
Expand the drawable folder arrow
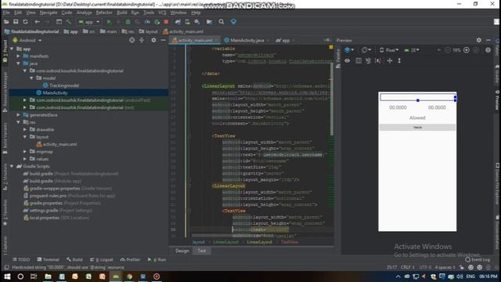[x=25, y=129]
